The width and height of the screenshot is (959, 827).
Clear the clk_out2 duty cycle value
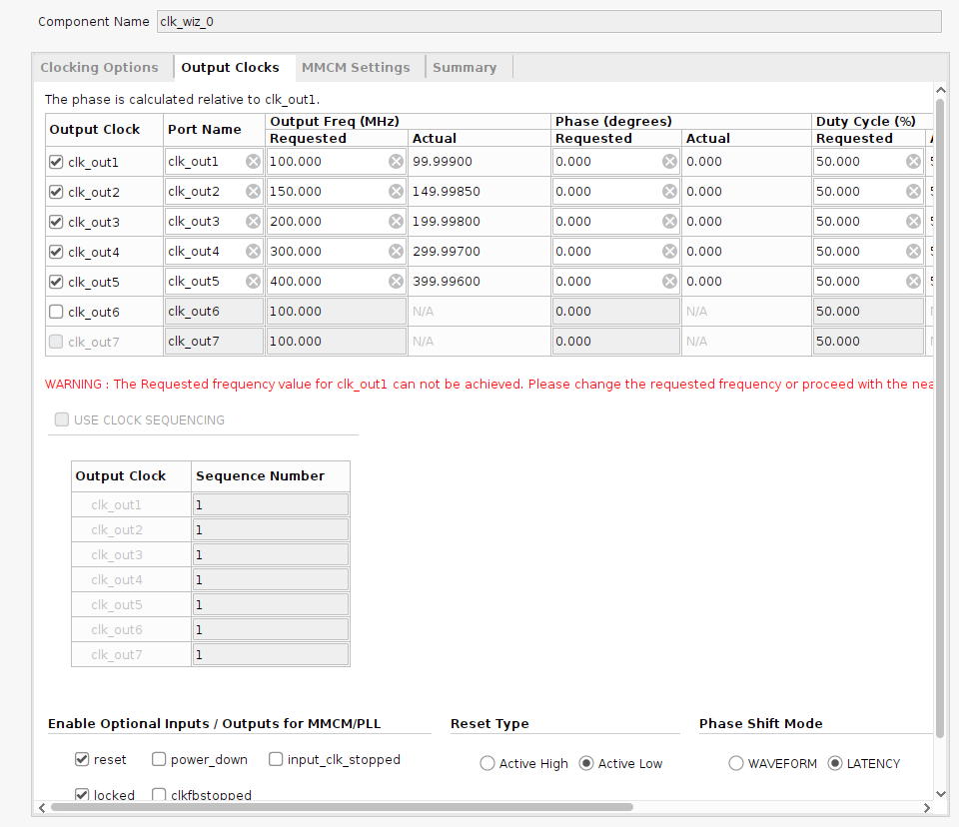(911, 191)
